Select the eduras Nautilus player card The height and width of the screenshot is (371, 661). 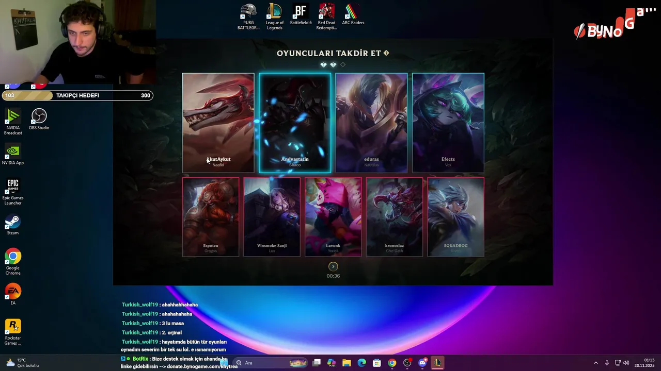click(371, 123)
